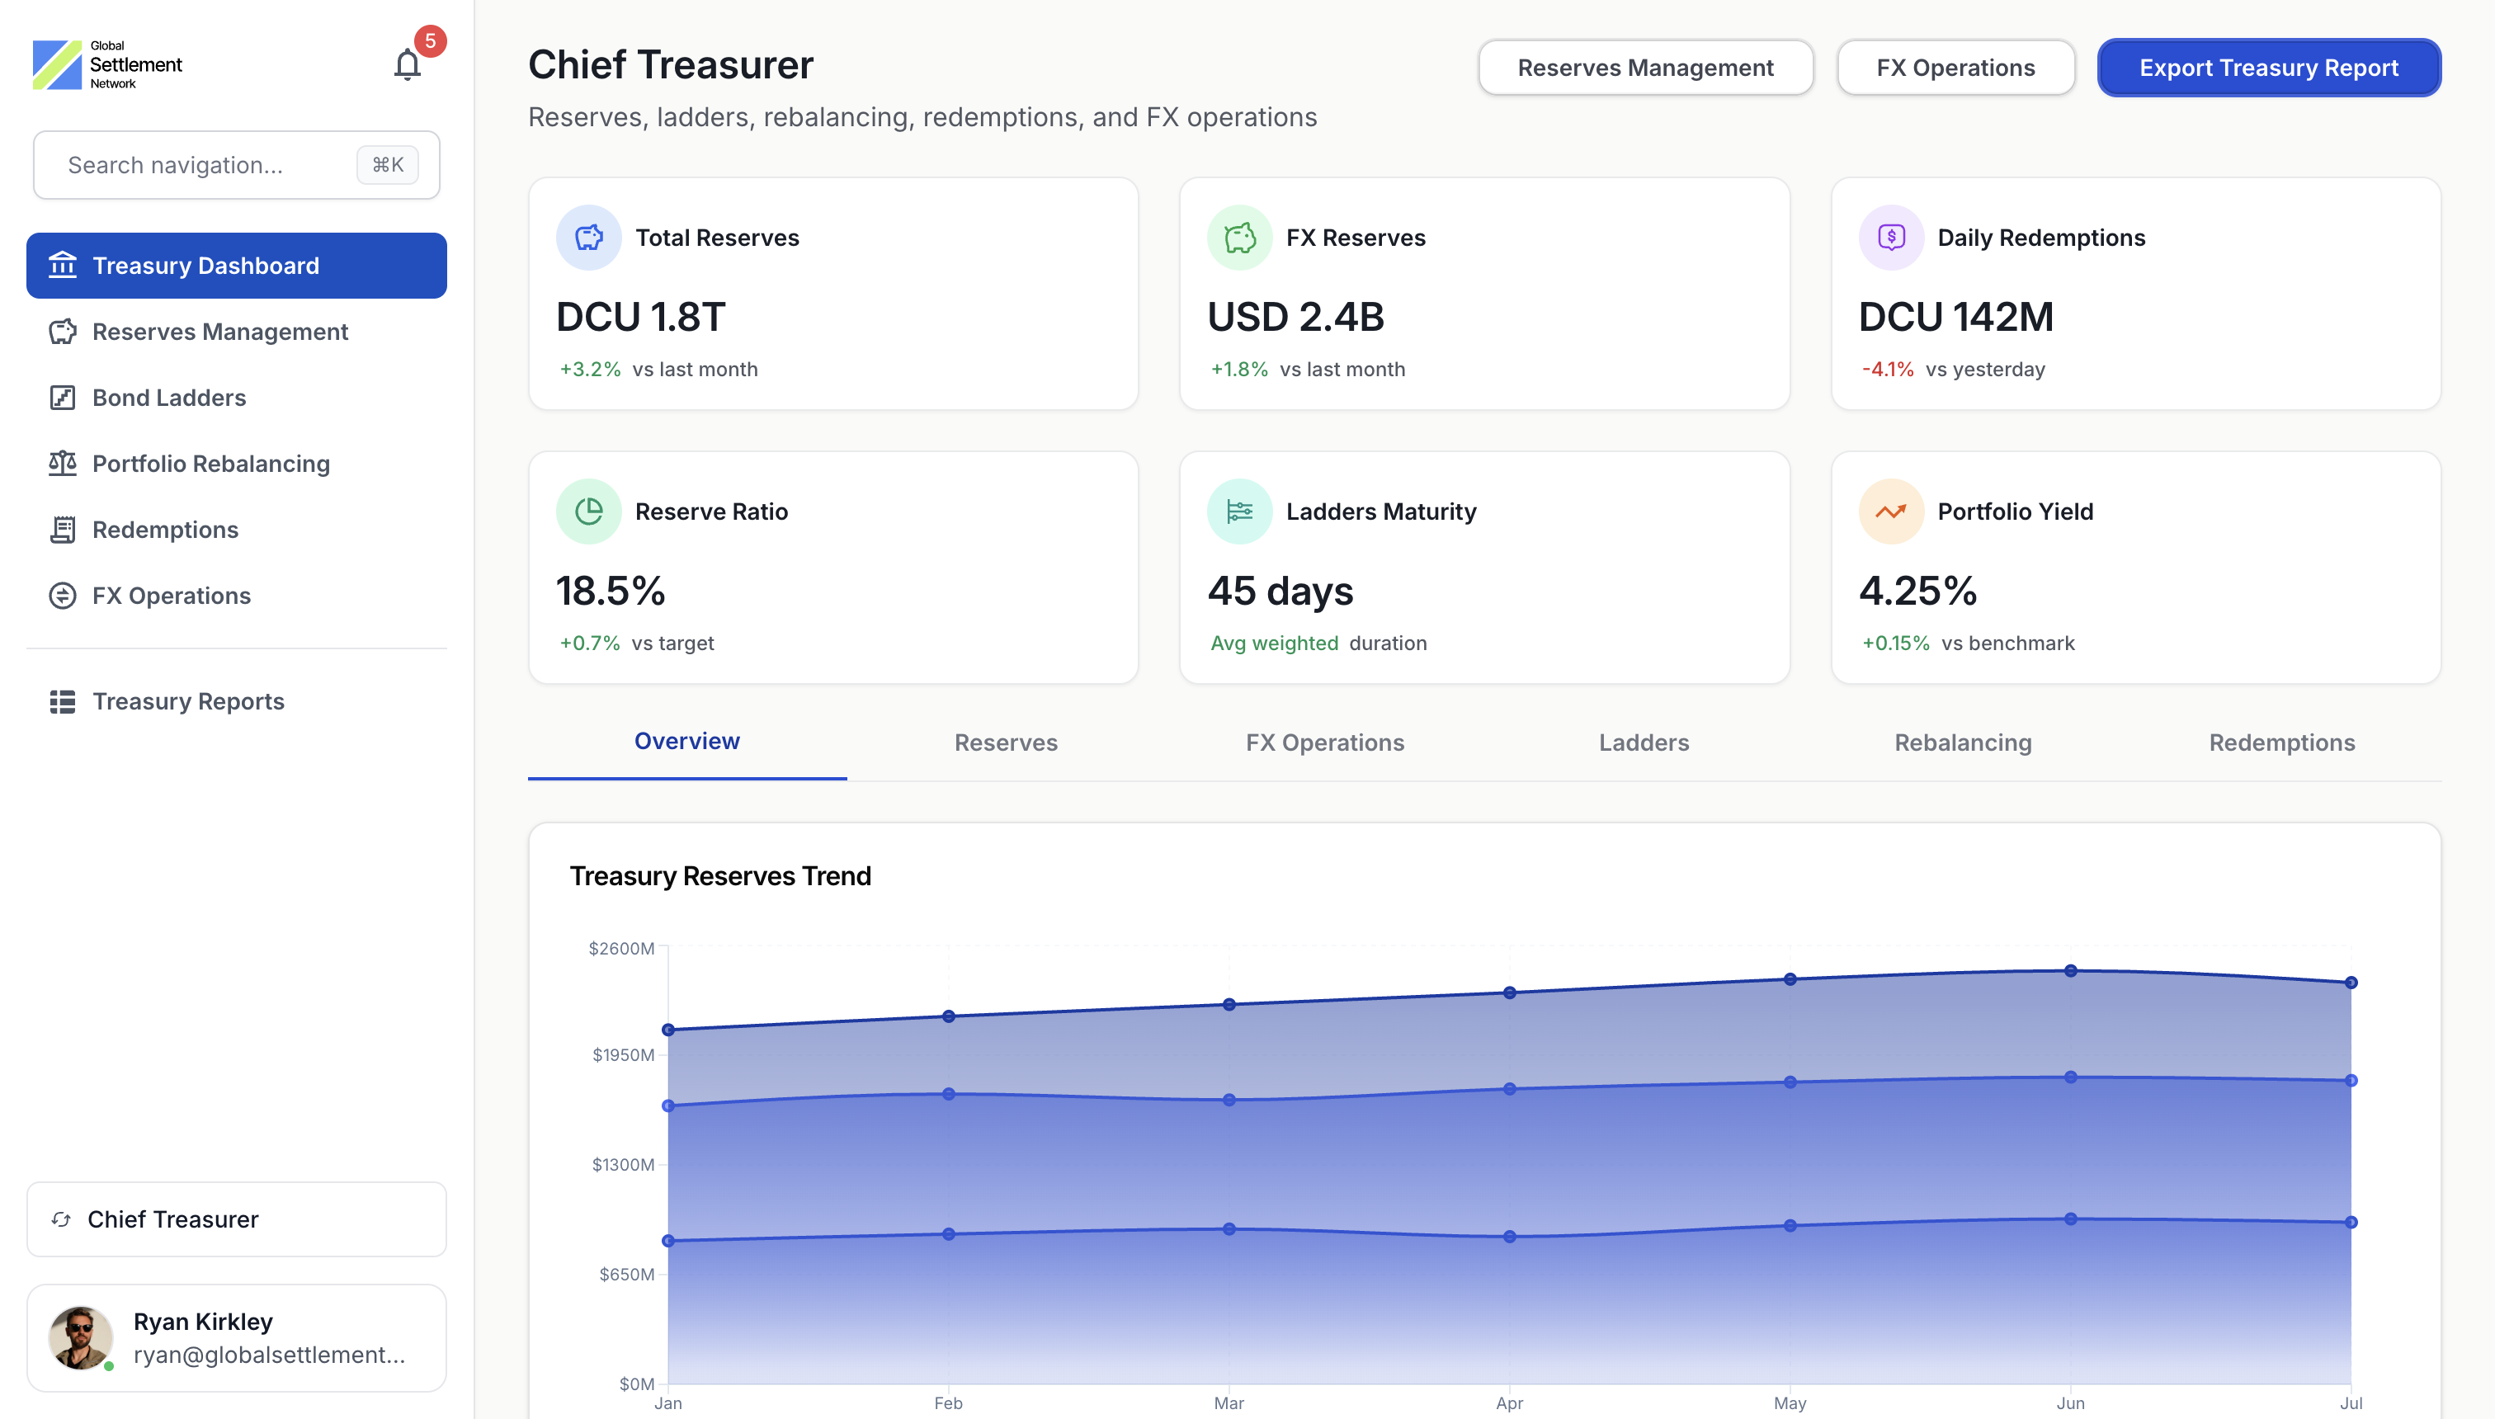Click the FX Reserves green piggy icon

1240,237
